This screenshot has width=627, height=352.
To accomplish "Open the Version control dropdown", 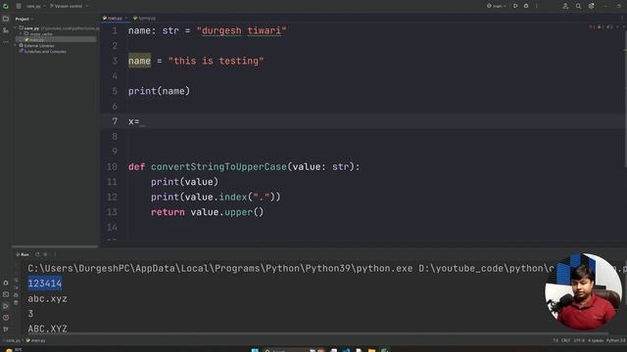I will tap(69, 6).
